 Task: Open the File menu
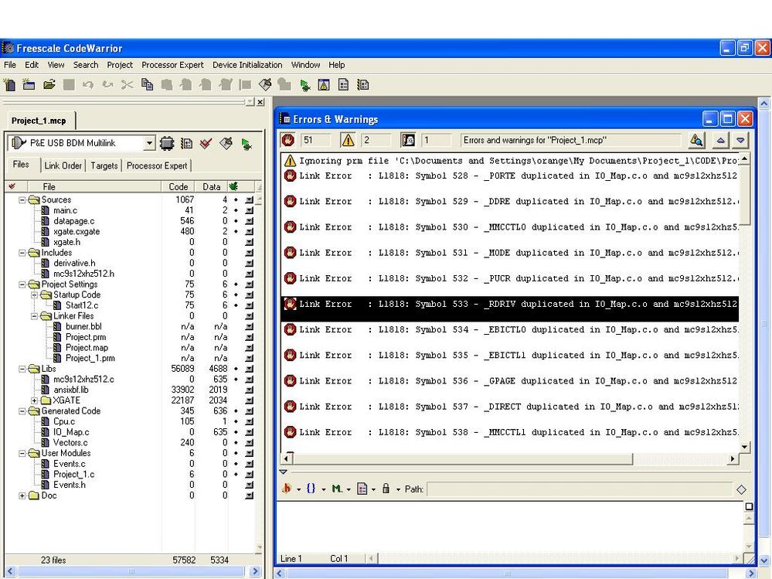tap(10, 65)
